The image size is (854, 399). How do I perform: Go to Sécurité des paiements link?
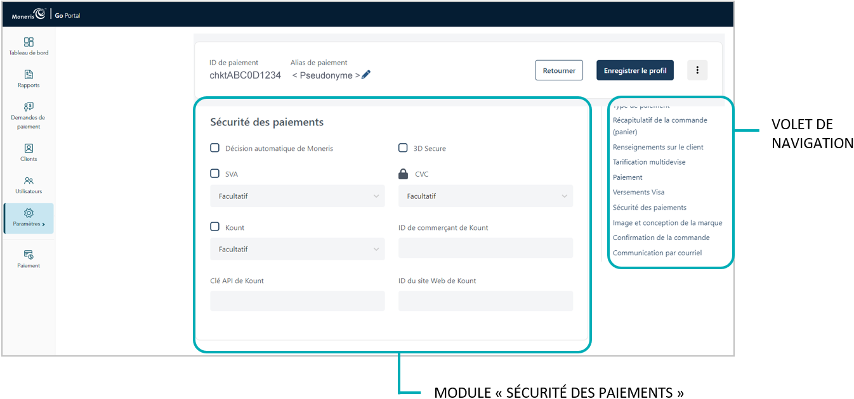(650, 207)
